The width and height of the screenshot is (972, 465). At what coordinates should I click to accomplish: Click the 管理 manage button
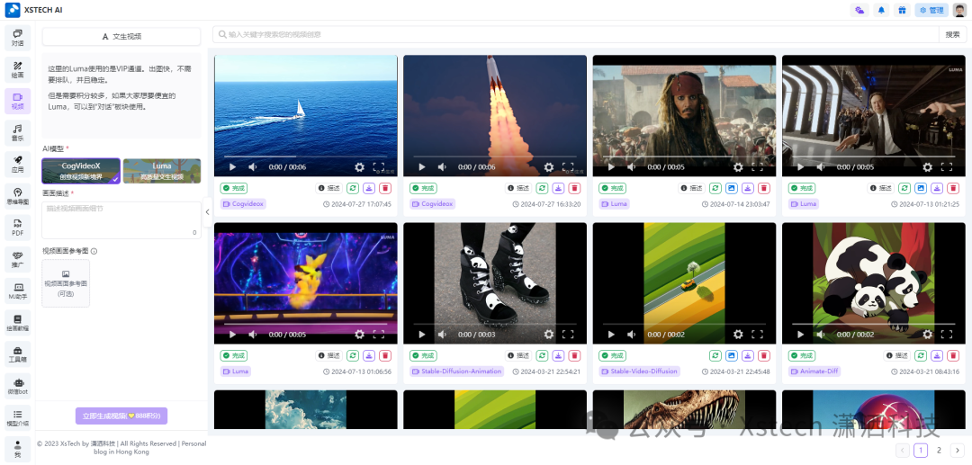pos(931,10)
